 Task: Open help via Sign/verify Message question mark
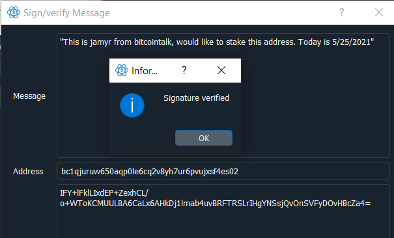point(341,12)
